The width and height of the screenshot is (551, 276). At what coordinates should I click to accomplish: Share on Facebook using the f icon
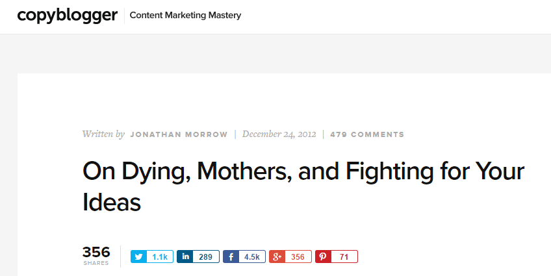pyautogui.click(x=231, y=257)
